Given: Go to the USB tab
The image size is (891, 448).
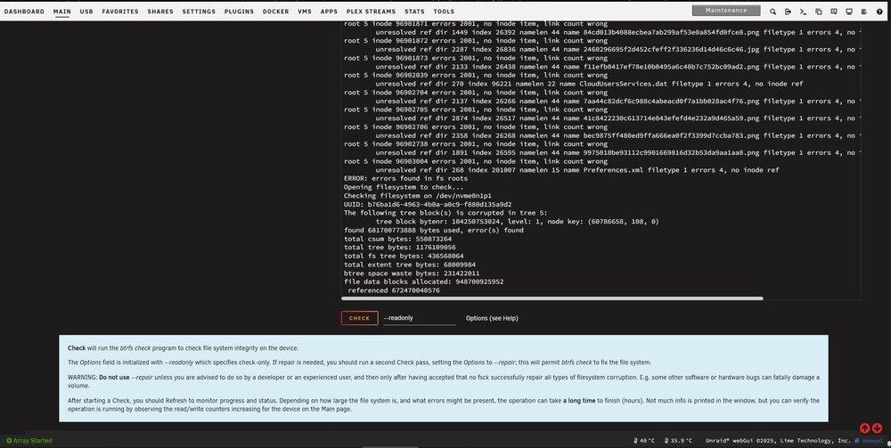Looking at the screenshot, I should (x=86, y=12).
